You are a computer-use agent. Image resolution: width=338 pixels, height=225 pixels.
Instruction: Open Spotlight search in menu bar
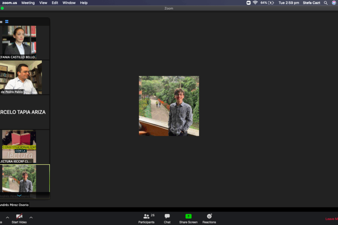[x=326, y=3]
